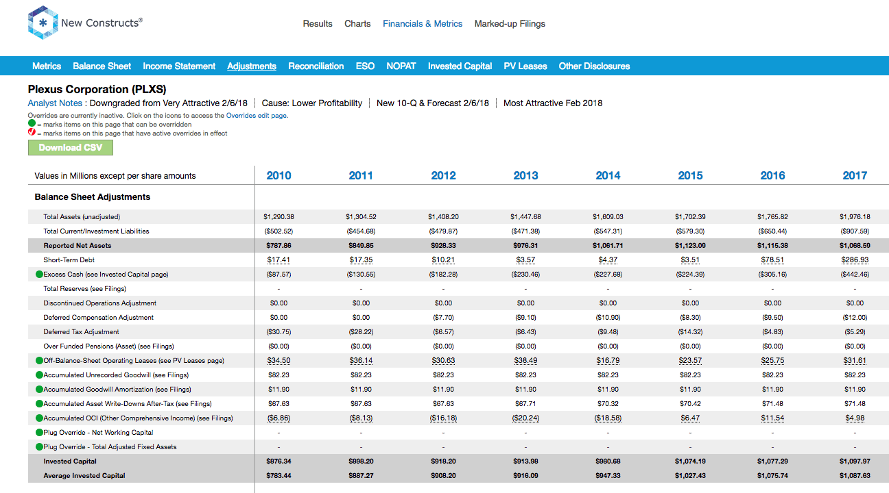Click 2016 Accumulated OCI value $11.54

pos(772,418)
